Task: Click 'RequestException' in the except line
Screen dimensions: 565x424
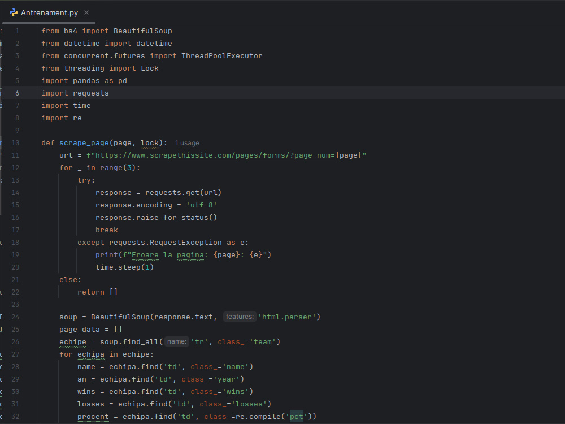Action: (185, 243)
